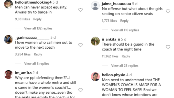Viewport: 174px width, 98px height.
Task: View the 9,361 likes list
Action: [x=23, y=19]
